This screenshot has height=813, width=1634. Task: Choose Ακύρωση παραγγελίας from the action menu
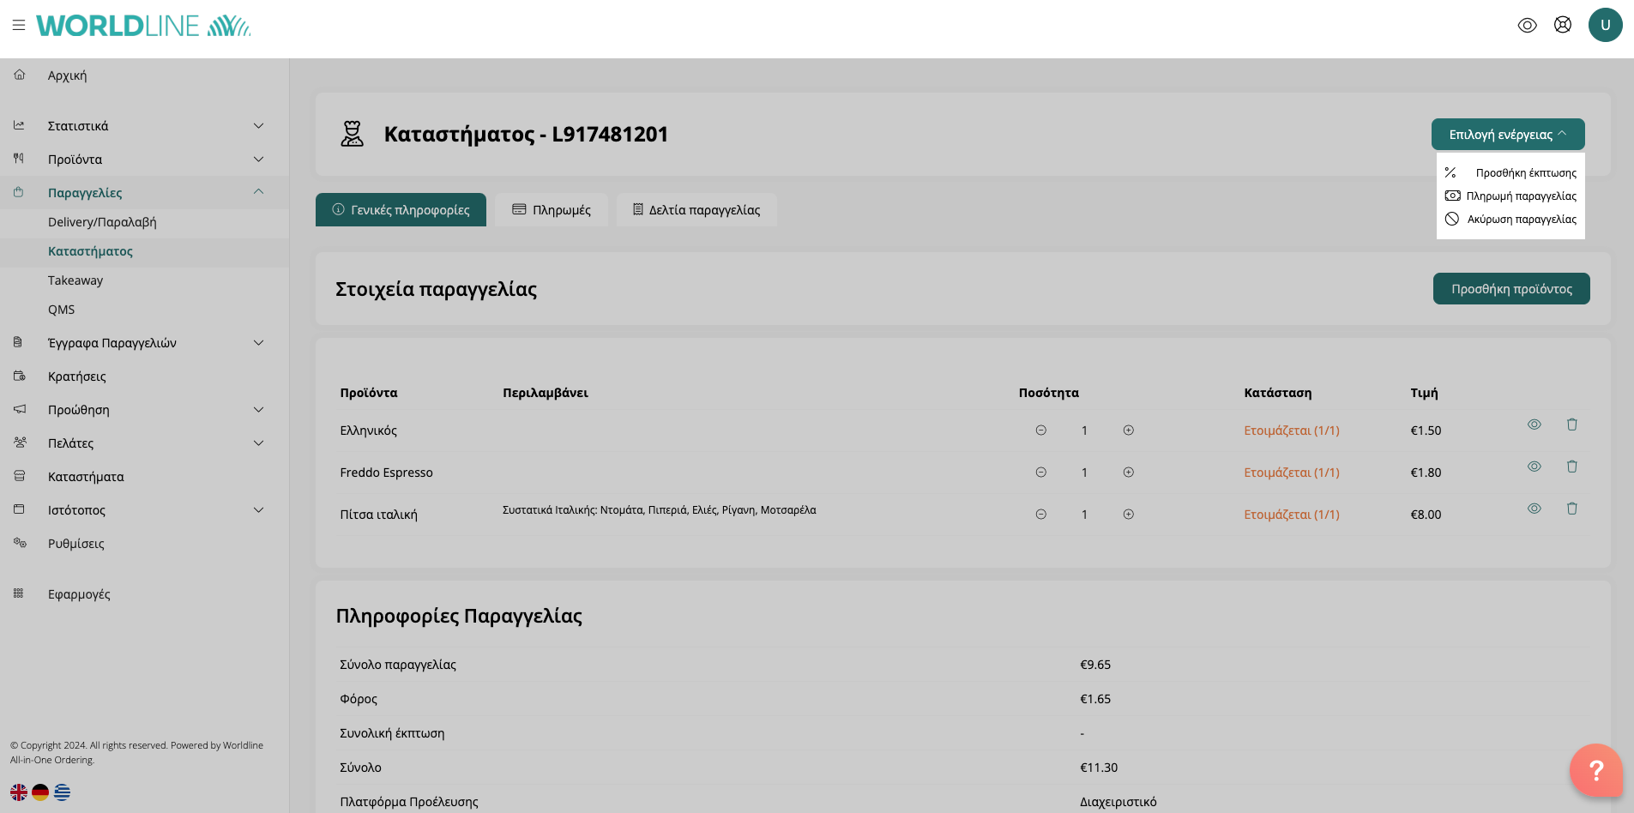[x=1511, y=220]
